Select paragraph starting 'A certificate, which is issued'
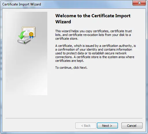148x134 pixels. (x=95, y=53)
